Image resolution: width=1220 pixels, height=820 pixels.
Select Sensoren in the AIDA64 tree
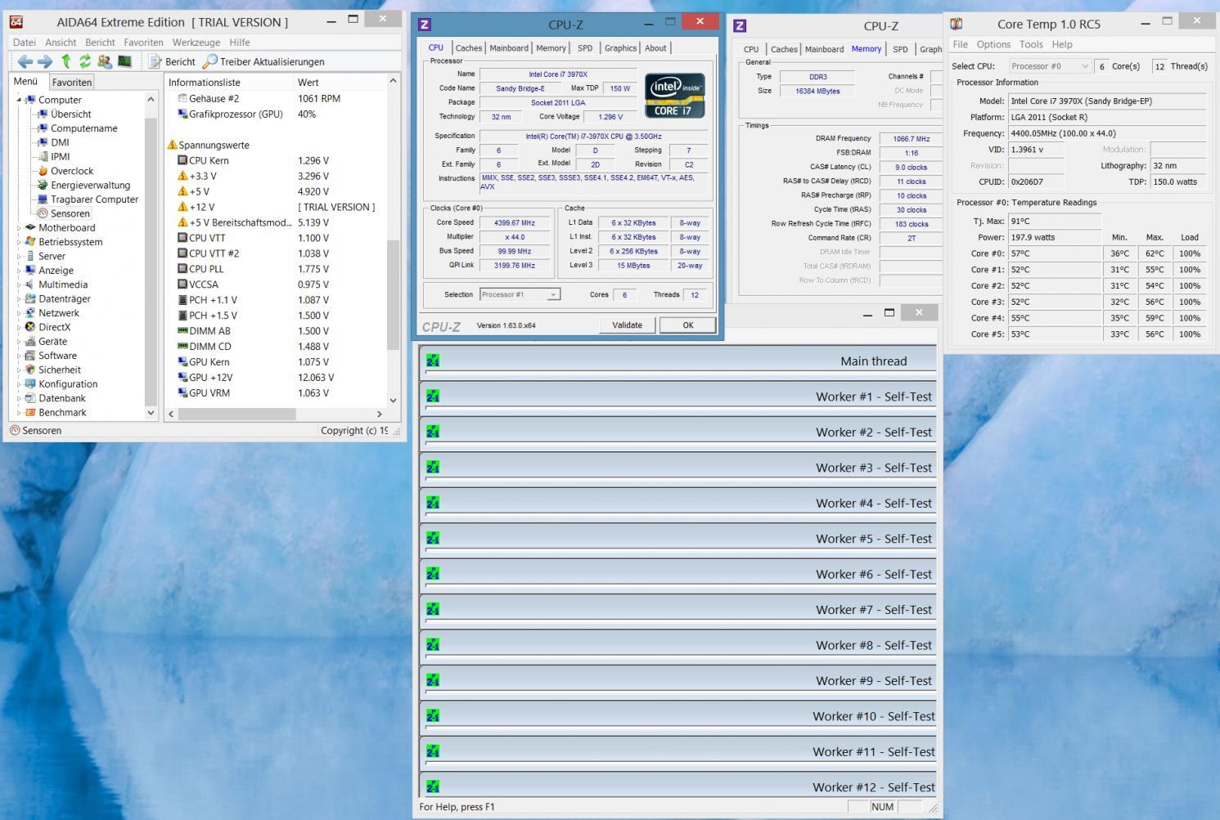tap(70, 213)
